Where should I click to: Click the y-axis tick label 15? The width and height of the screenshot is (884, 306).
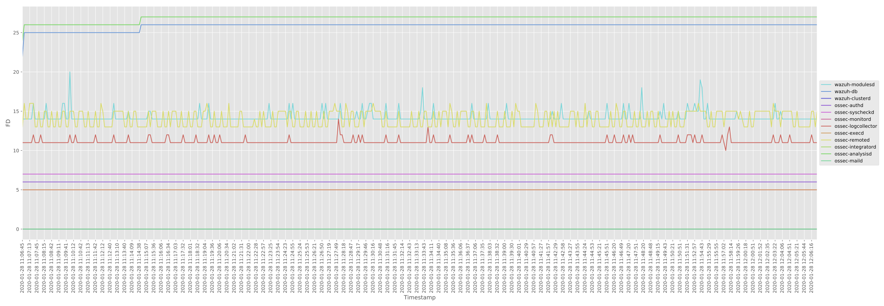[15, 111]
